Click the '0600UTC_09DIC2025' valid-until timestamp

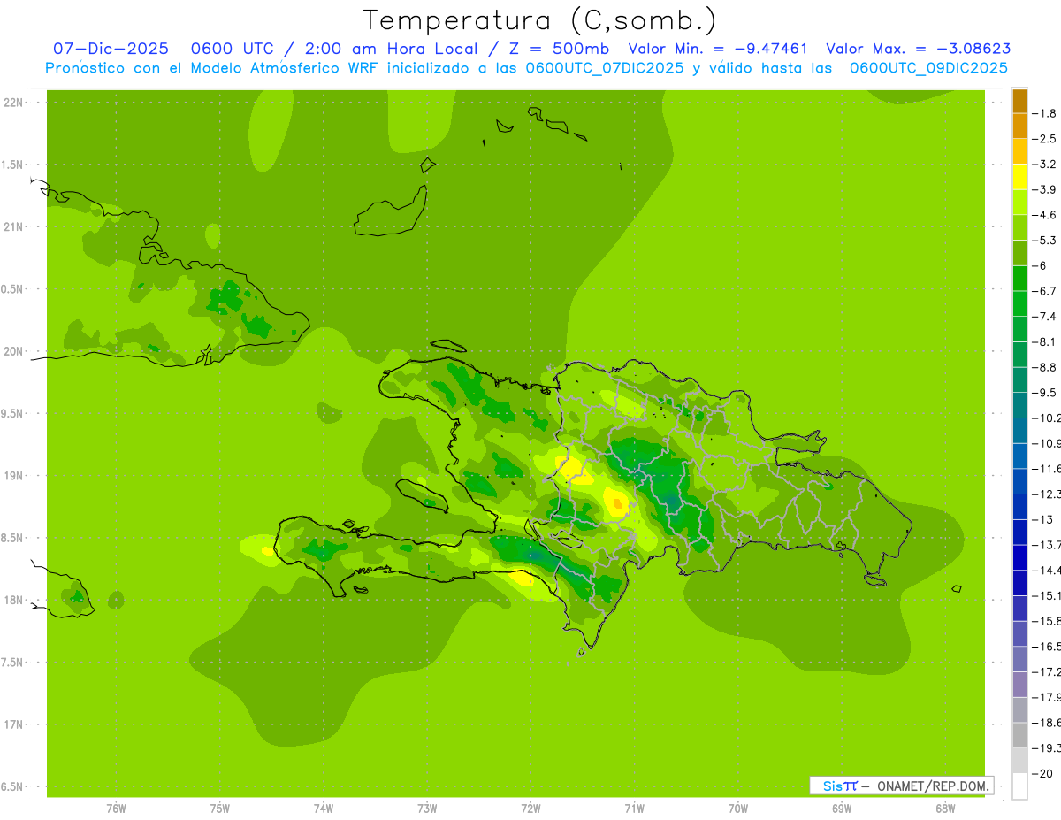(928, 68)
